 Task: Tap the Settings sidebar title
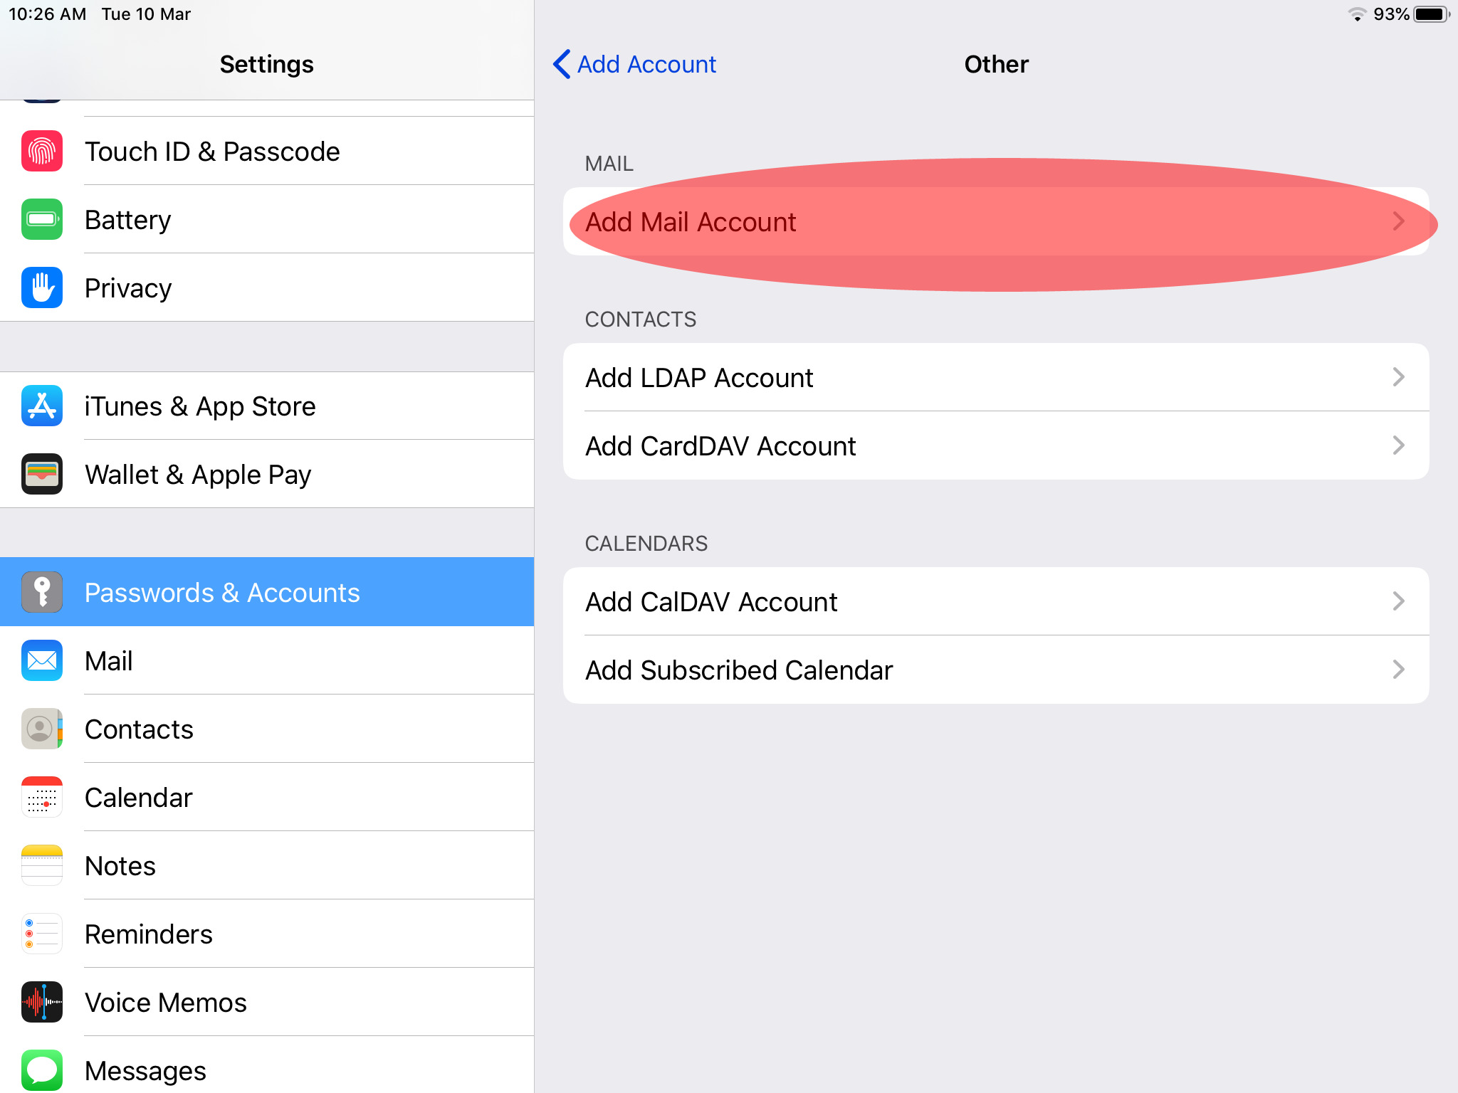267,64
